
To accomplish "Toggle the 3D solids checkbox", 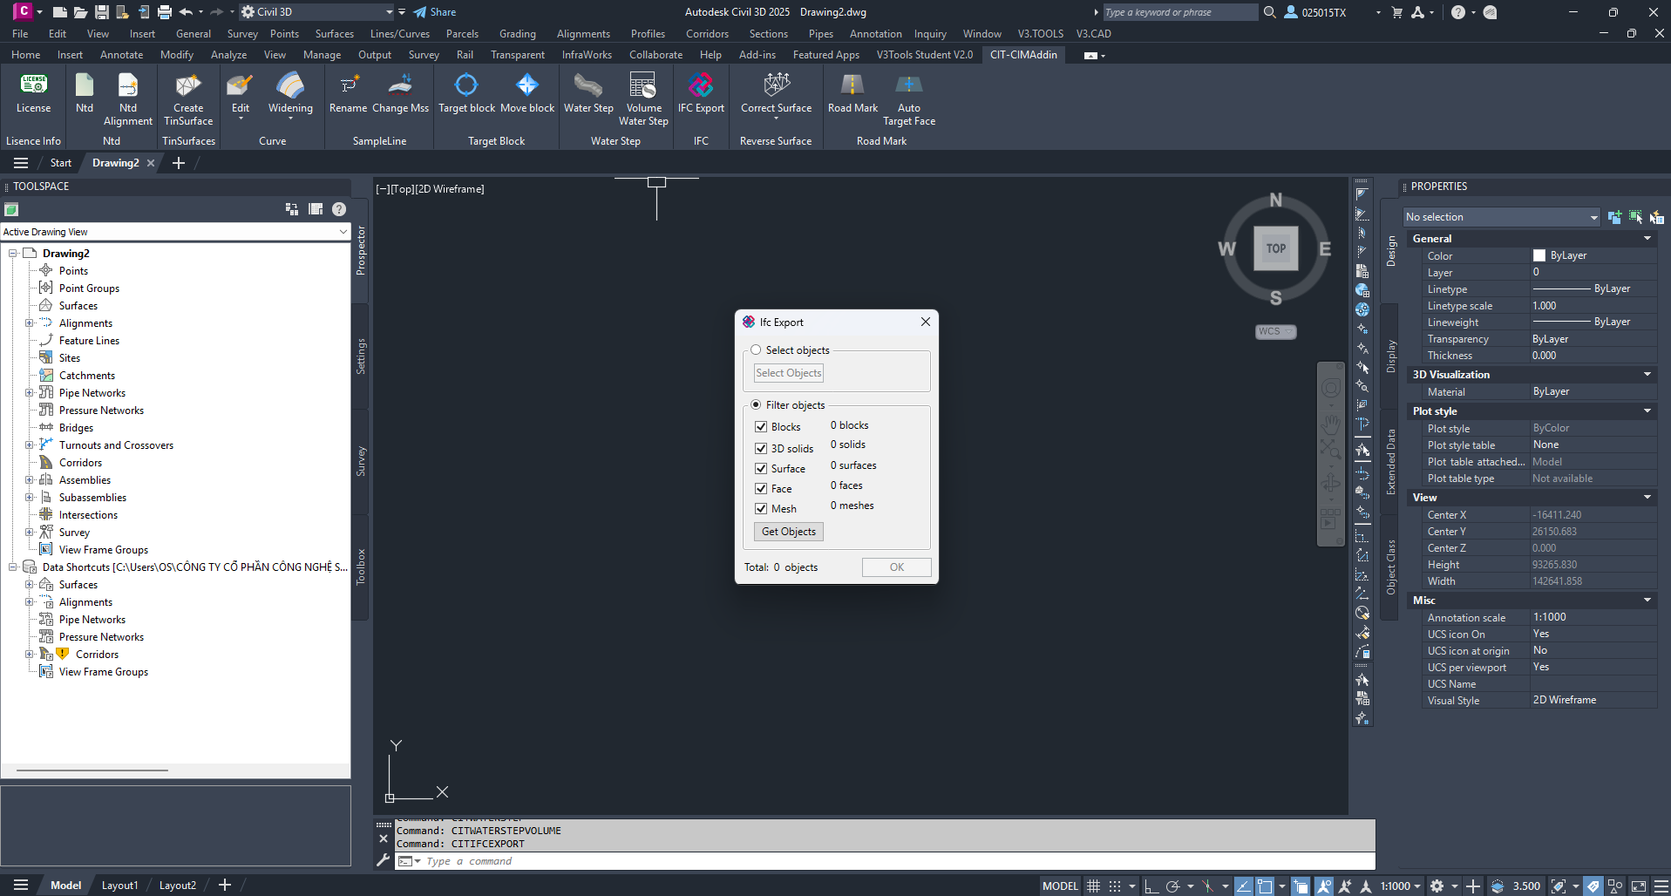I will (761, 448).
